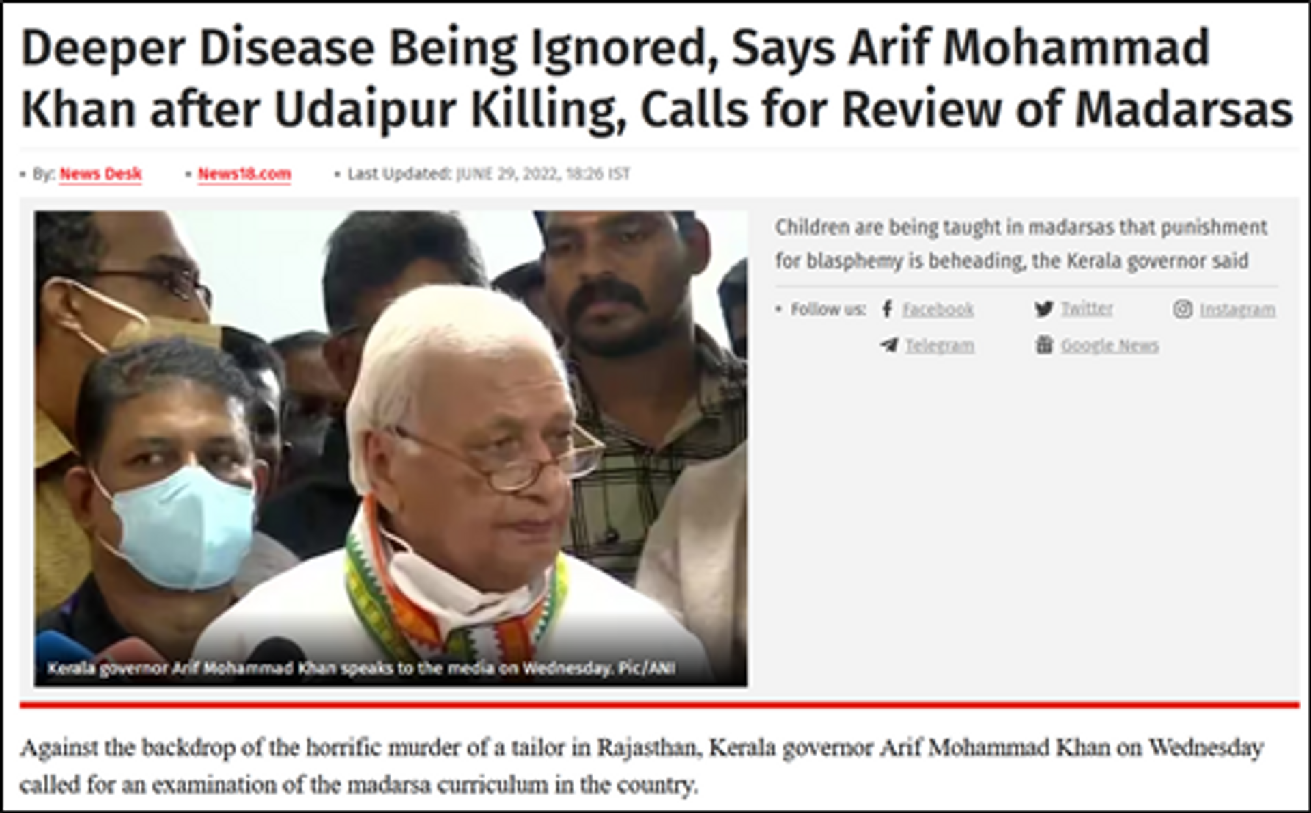This screenshot has height=813, width=1311.
Task: Click the Facebook icon
Action: [887, 309]
